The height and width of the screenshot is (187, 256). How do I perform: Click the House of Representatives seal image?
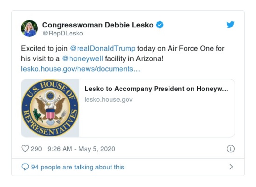pyautogui.click(x=50, y=108)
